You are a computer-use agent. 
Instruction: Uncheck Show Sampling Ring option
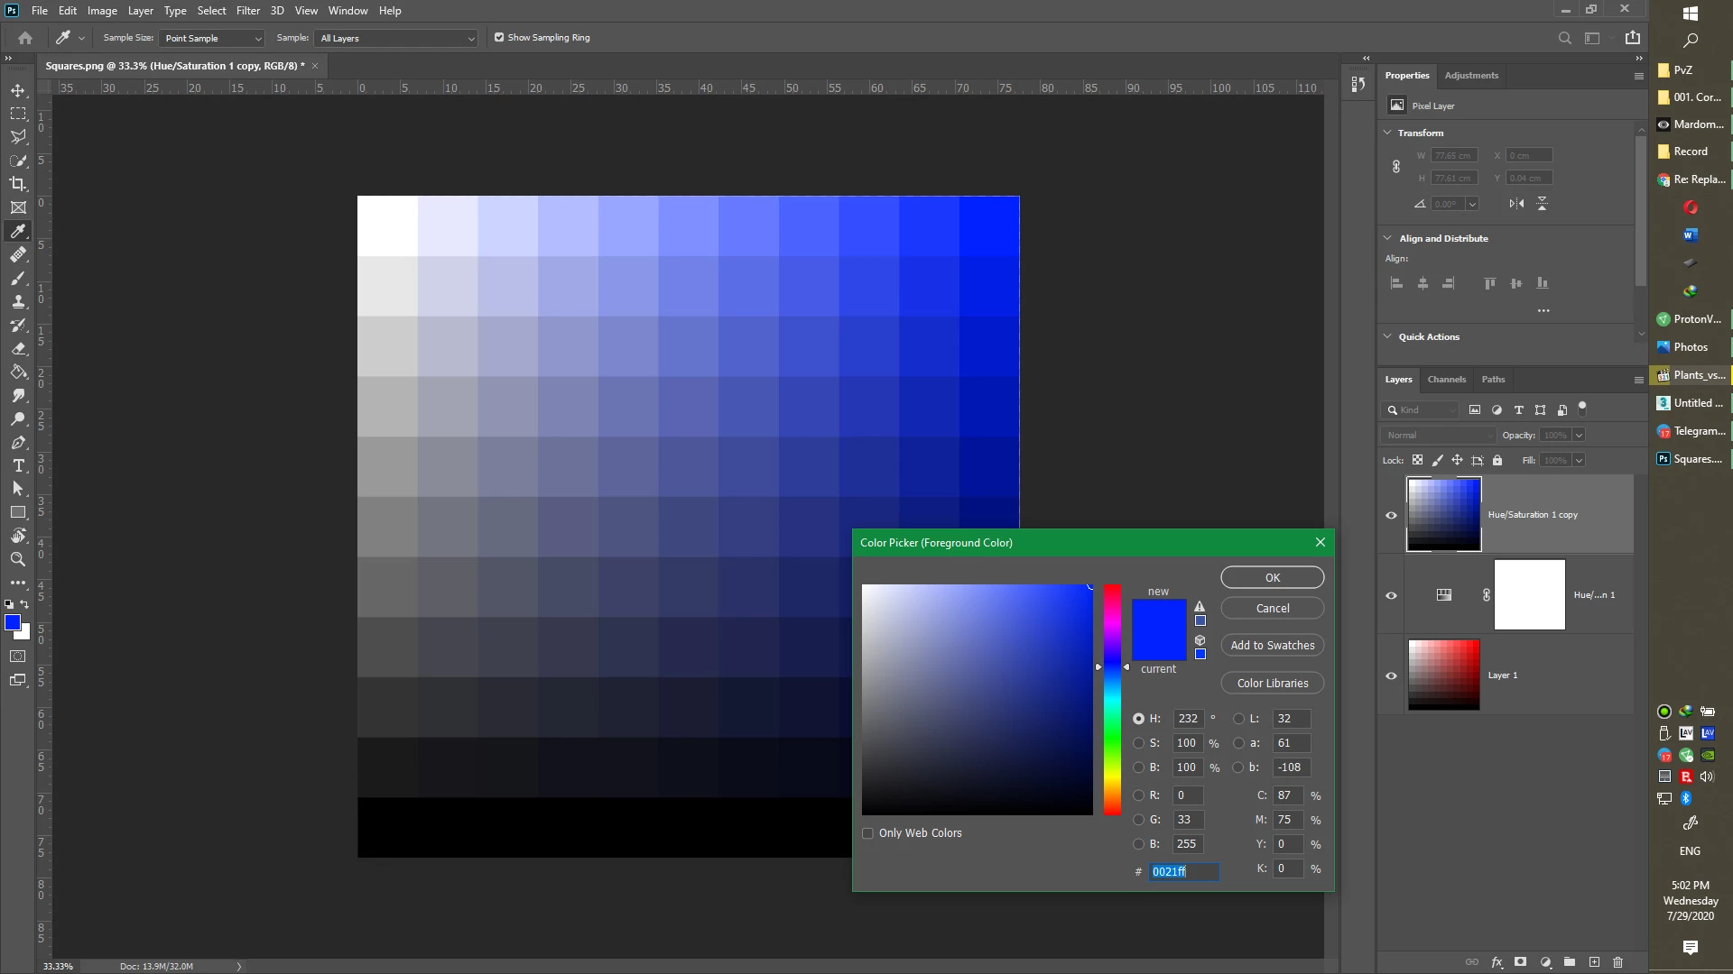(499, 38)
